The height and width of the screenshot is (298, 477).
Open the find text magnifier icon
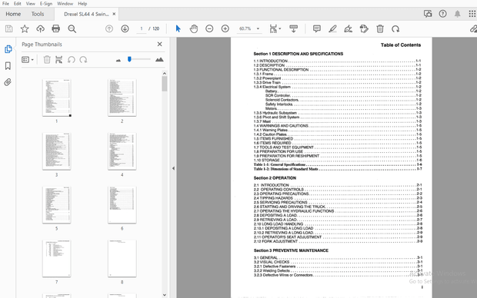coord(72,29)
